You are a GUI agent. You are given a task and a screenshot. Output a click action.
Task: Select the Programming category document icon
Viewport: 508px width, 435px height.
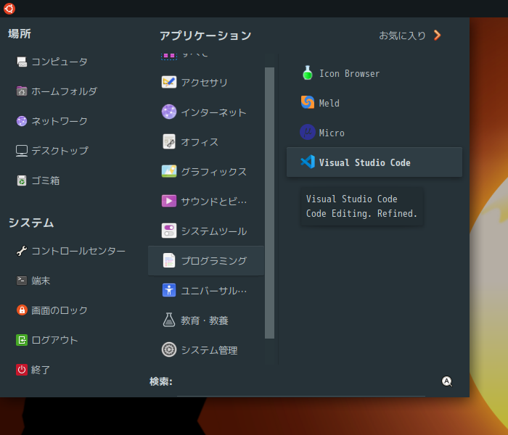point(169,260)
